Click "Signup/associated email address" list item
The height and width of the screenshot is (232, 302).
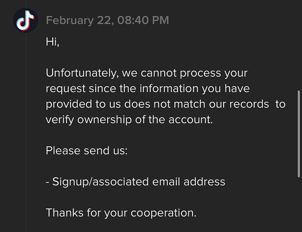click(135, 182)
